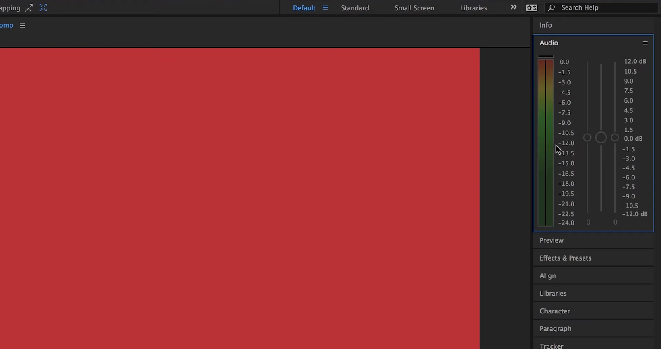661x349 pixels.
Task: Select the Audio panel title
Action: [549, 43]
